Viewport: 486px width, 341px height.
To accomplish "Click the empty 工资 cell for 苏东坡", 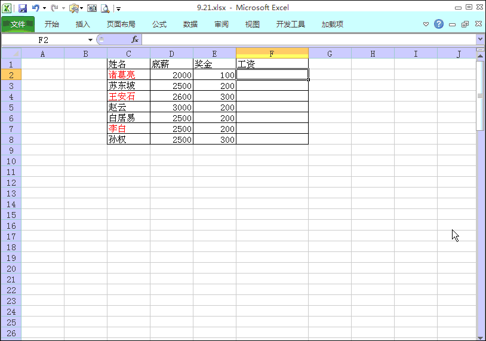I will (272, 85).
